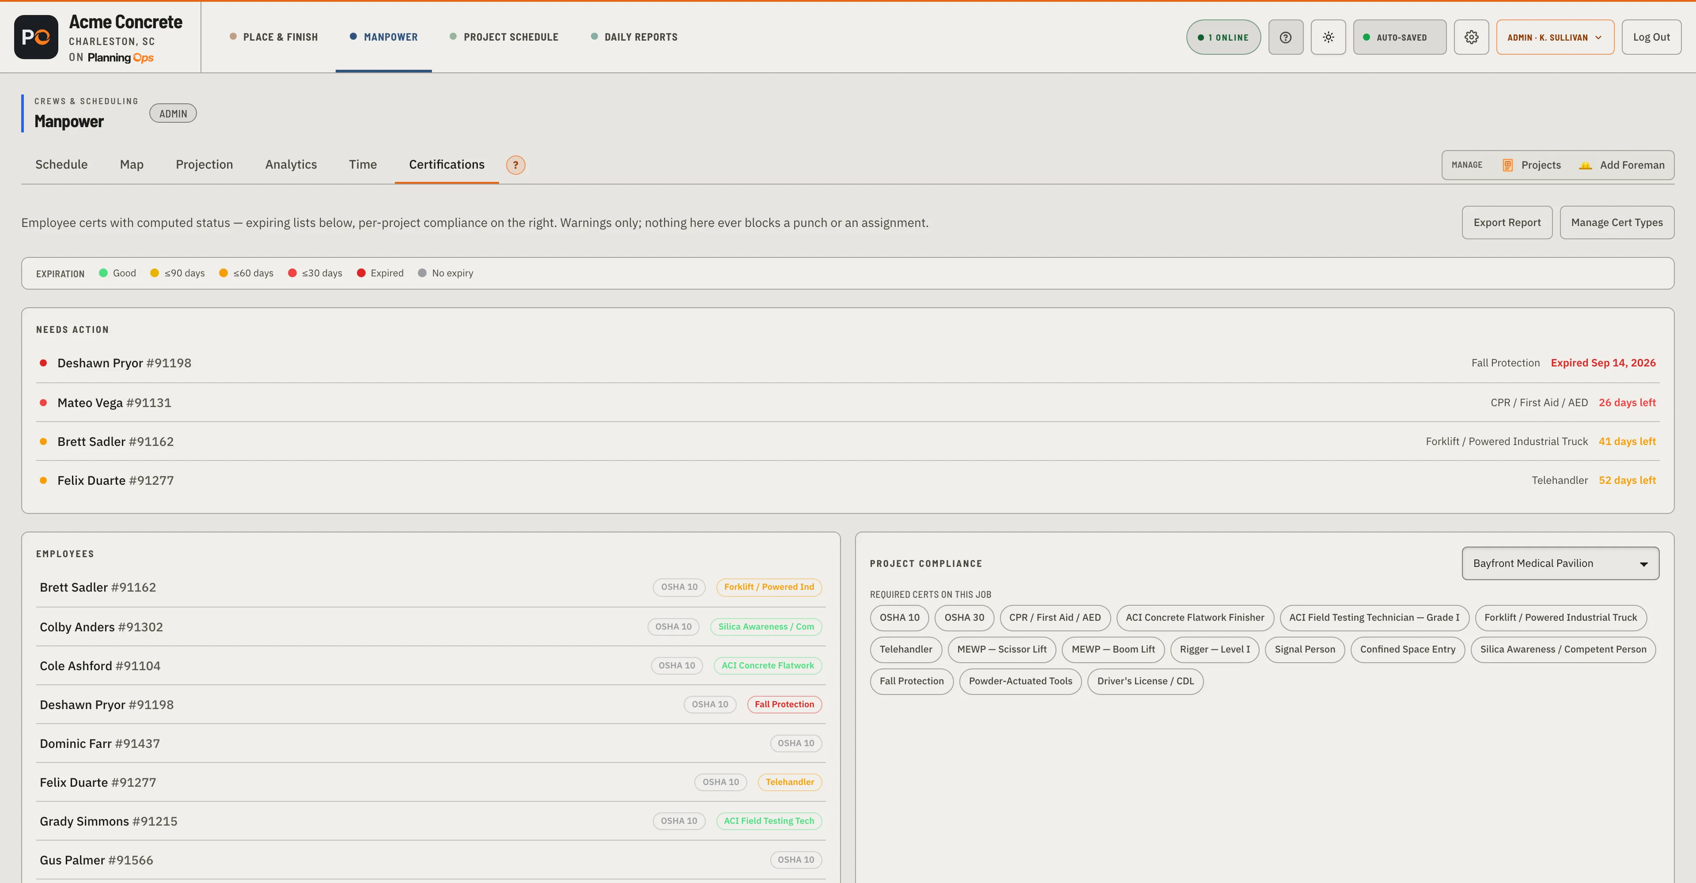The width and height of the screenshot is (1696, 883).
Task: Click the 1 Online status pill
Action: point(1223,38)
